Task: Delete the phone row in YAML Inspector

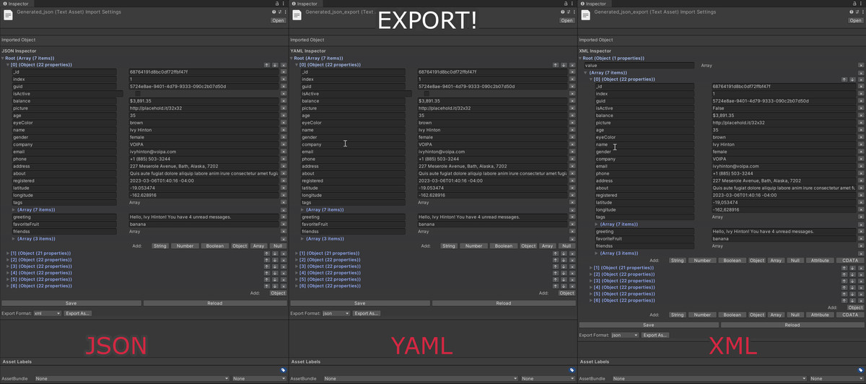Action: [x=572, y=159]
